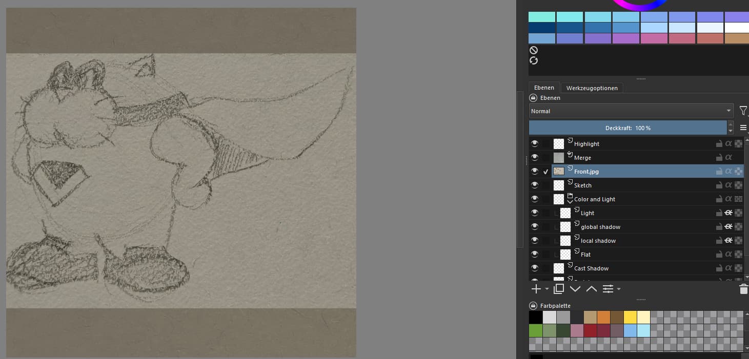
Task: Hide the Cast Shadow layer
Action: (x=535, y=268)
